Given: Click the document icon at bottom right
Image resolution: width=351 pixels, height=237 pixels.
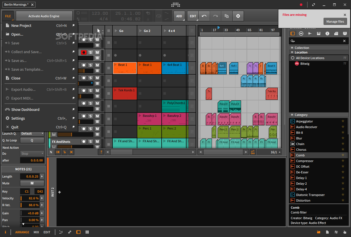Looking at the screenshot, I should click(327, 232).
